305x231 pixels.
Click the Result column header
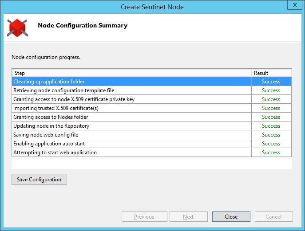(272, 73)
